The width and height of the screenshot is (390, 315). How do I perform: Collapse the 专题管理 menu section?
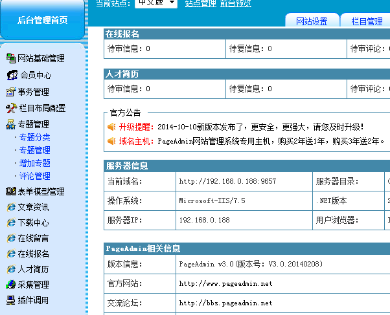[33, 124]
